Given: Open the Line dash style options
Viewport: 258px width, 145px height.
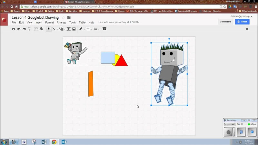Looking at the screenshot, I should [x=95, y=29].
